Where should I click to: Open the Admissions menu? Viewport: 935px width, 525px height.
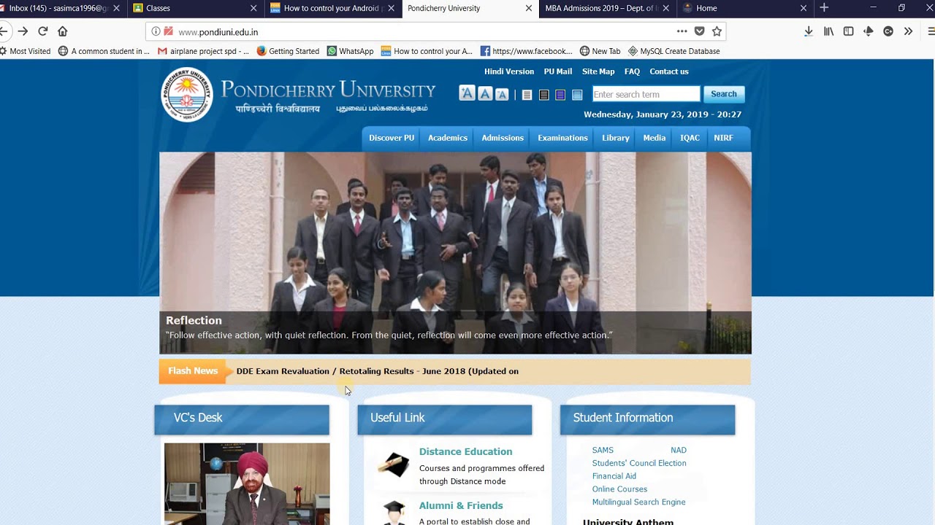(x=503, y=138)
